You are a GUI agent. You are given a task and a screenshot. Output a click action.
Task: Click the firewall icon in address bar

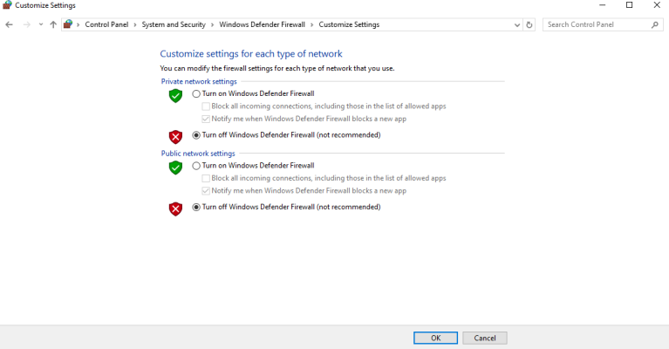[68, 24]
